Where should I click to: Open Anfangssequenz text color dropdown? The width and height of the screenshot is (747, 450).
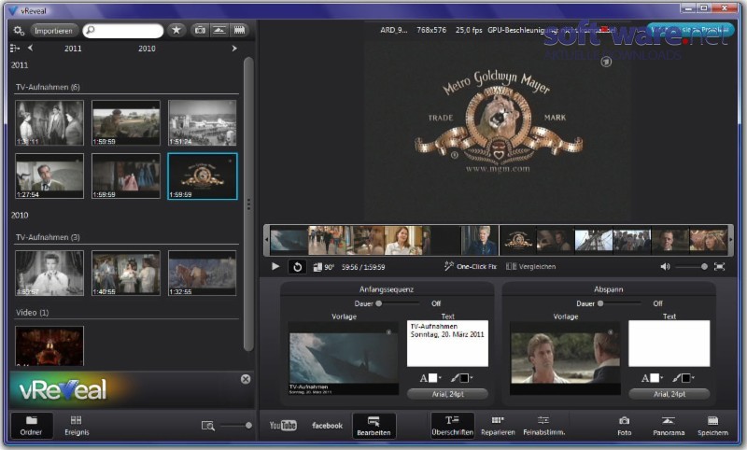(x=431, y=378)
